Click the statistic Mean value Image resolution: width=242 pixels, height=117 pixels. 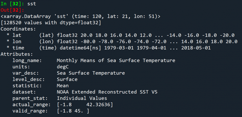click(x=63, y=86)
